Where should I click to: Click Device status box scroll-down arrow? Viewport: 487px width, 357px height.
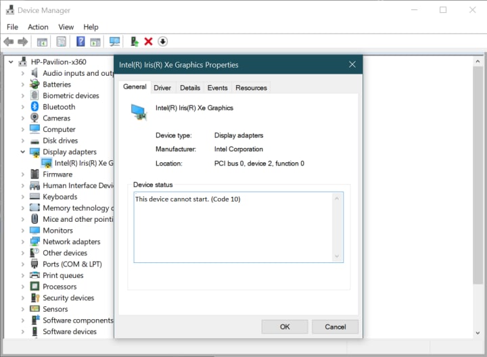pos(337,256)
